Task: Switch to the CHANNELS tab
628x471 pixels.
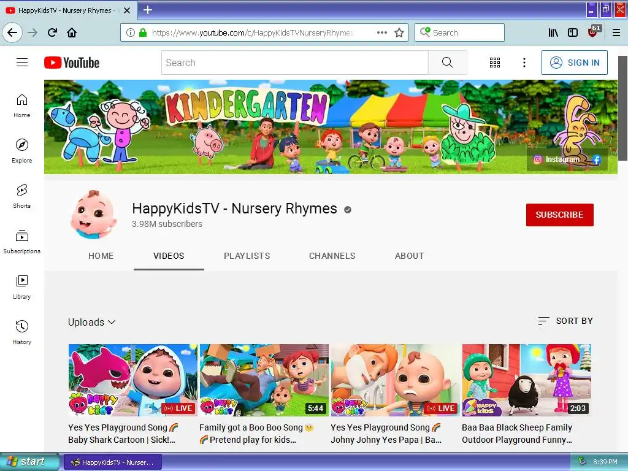Action: 332,256
